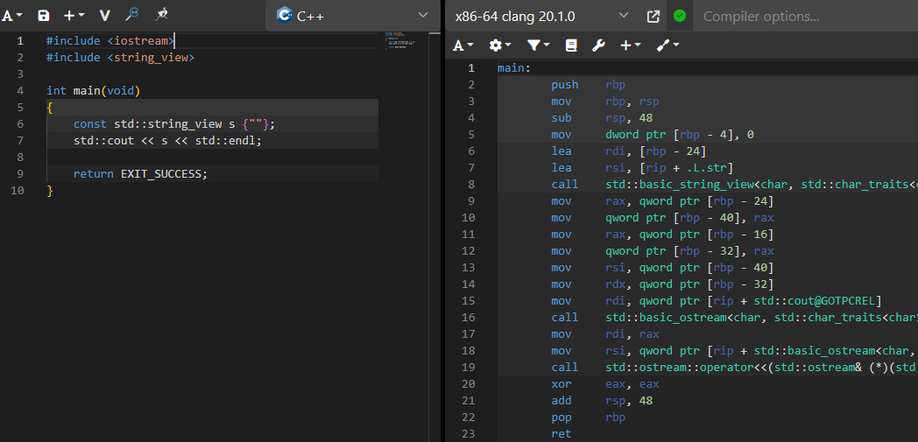The height and width of the screenshot is (442, 918).
Task: Click 'mov rdi, rax' on assembly line 17
Action: point(604,334)
